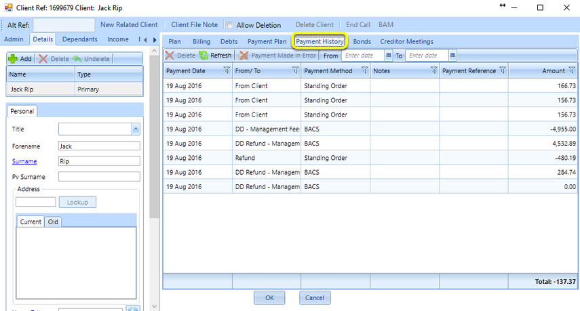Click the red Delete icon in payment toolbar
This screenshot has width=580, height=311.
170,56
